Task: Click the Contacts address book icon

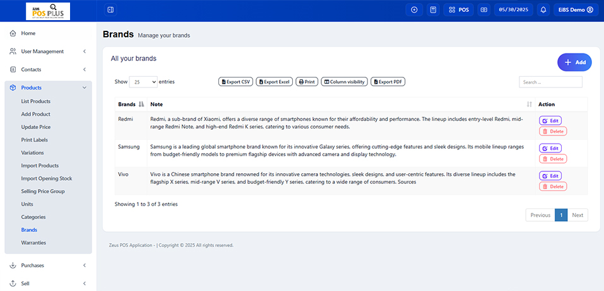Action: coord(13,69)
